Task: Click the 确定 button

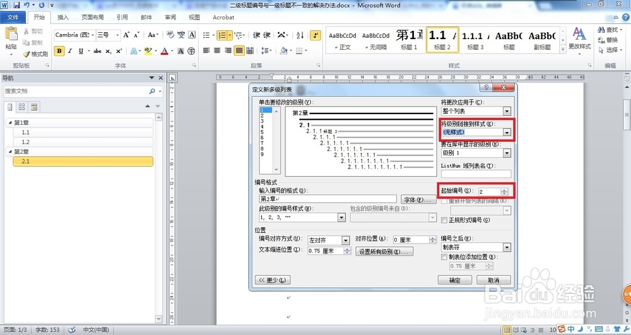Action: coord(455,280)
